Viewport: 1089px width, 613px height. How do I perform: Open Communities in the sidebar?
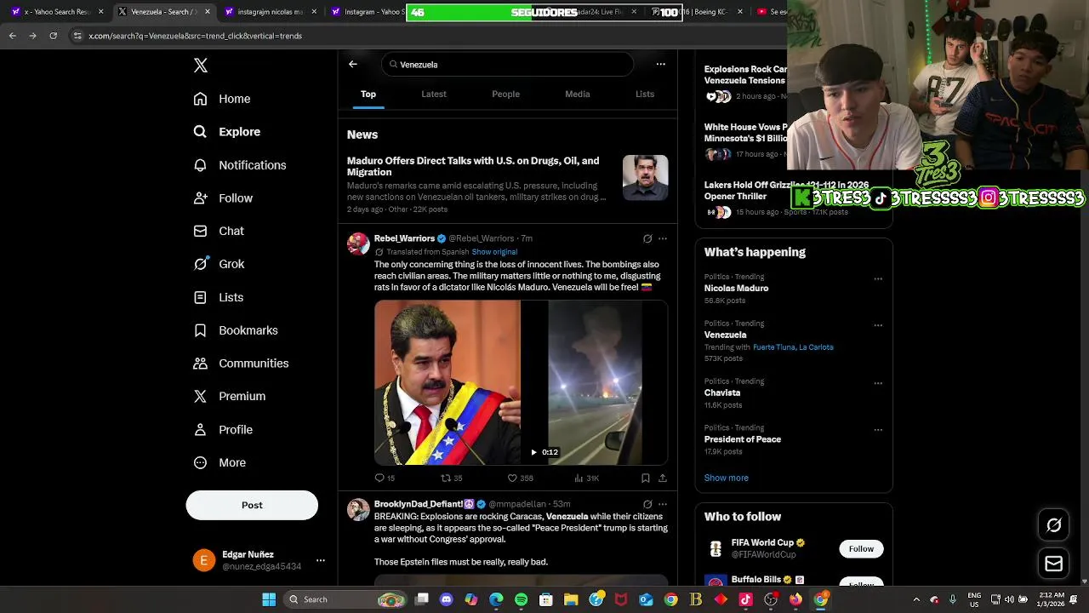click(x=241, y=364)
